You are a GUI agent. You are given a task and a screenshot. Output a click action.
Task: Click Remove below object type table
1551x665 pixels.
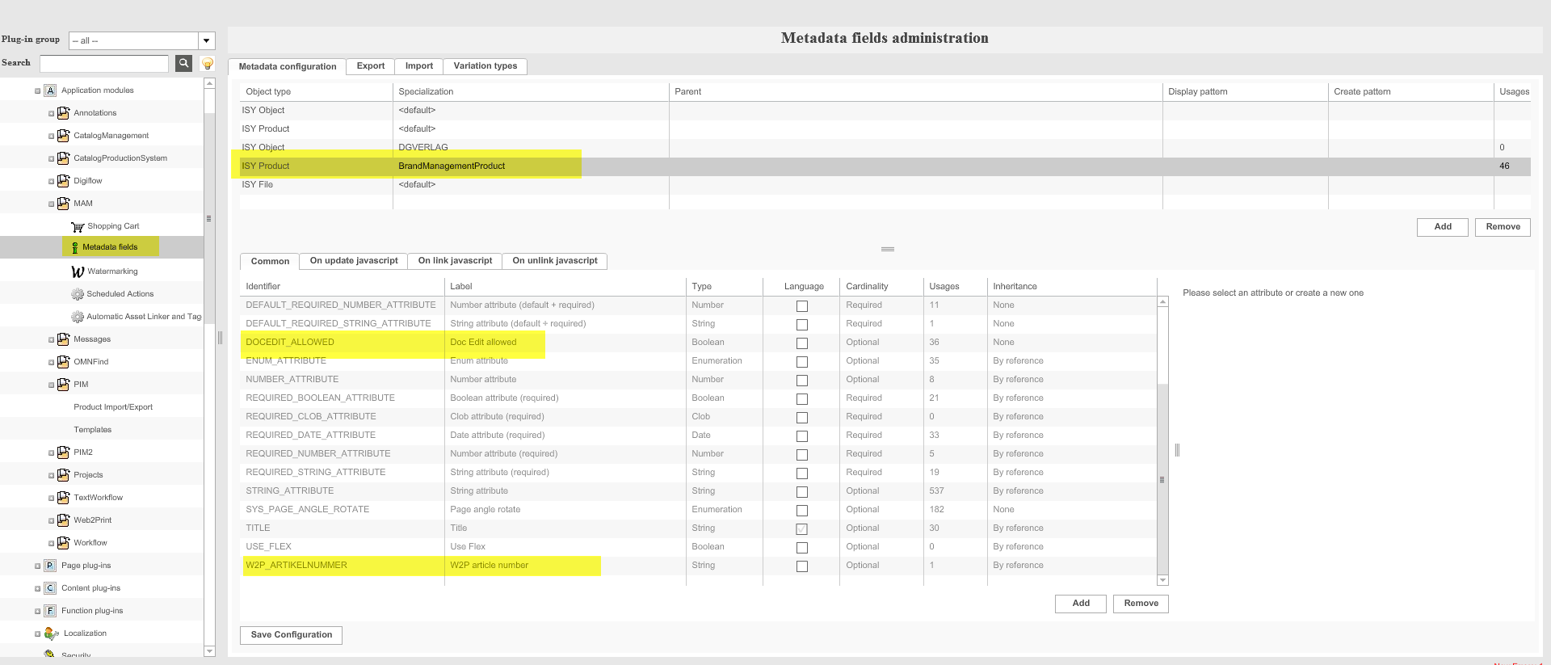(1503, 227)
